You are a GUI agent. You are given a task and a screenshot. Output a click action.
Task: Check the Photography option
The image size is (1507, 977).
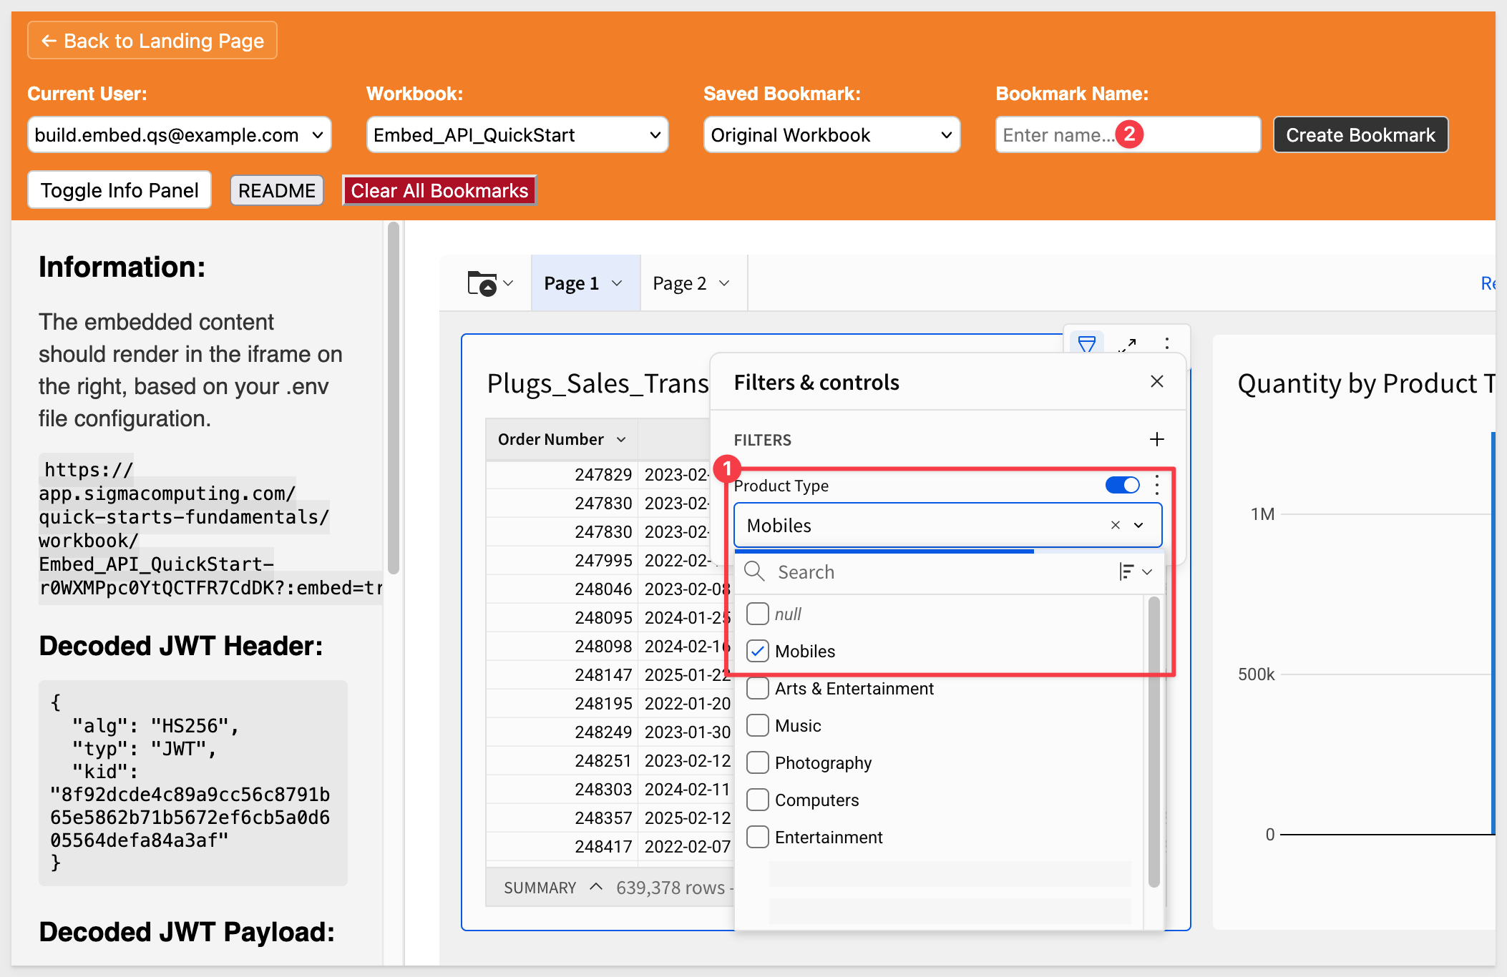[757, 762]
